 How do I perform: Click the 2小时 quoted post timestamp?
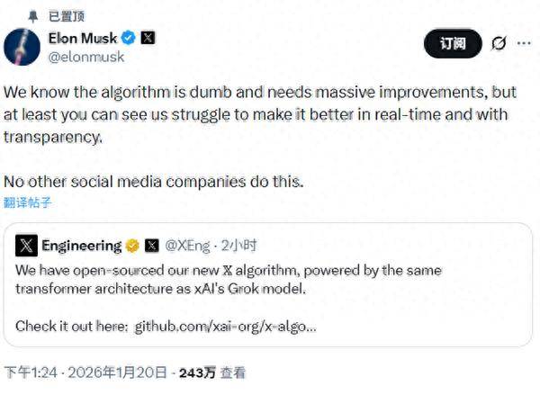[239, 246]
